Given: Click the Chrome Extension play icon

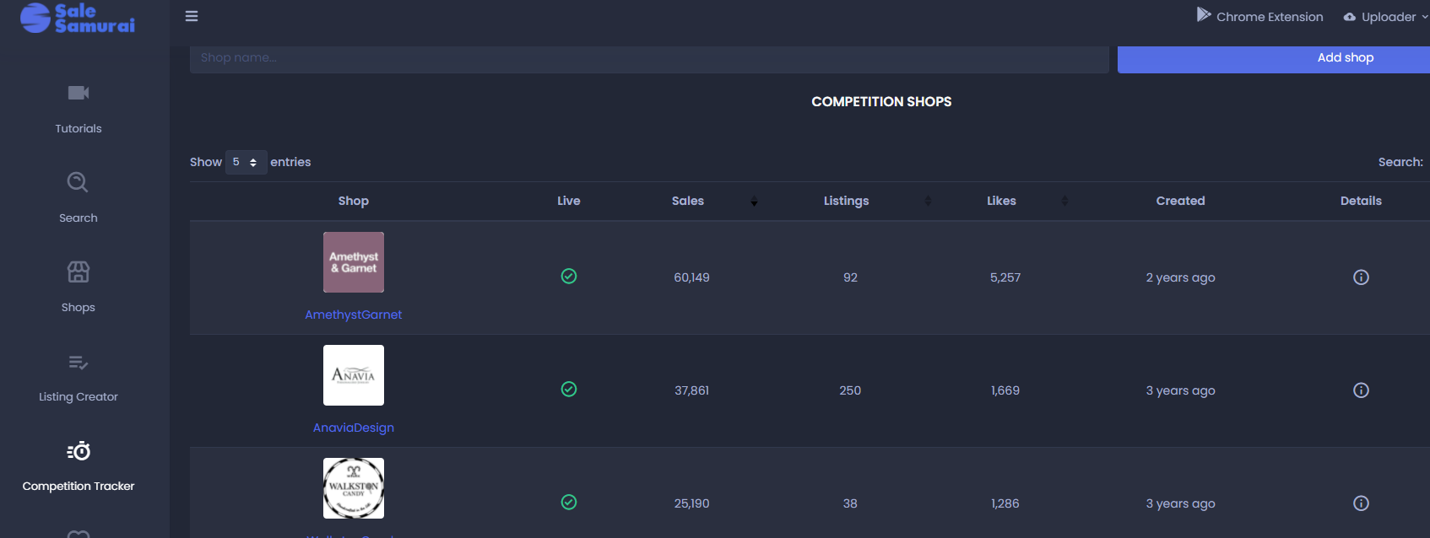Looking at the screenshot, I should click(1204, 14).
